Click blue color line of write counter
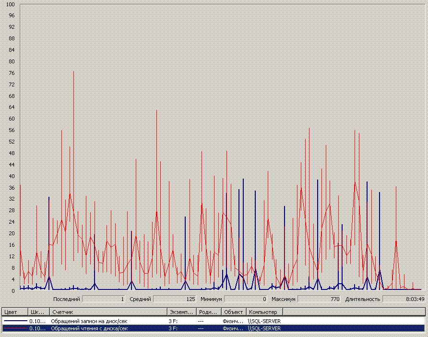Screen dimensions: 428x337 point(14,321)
